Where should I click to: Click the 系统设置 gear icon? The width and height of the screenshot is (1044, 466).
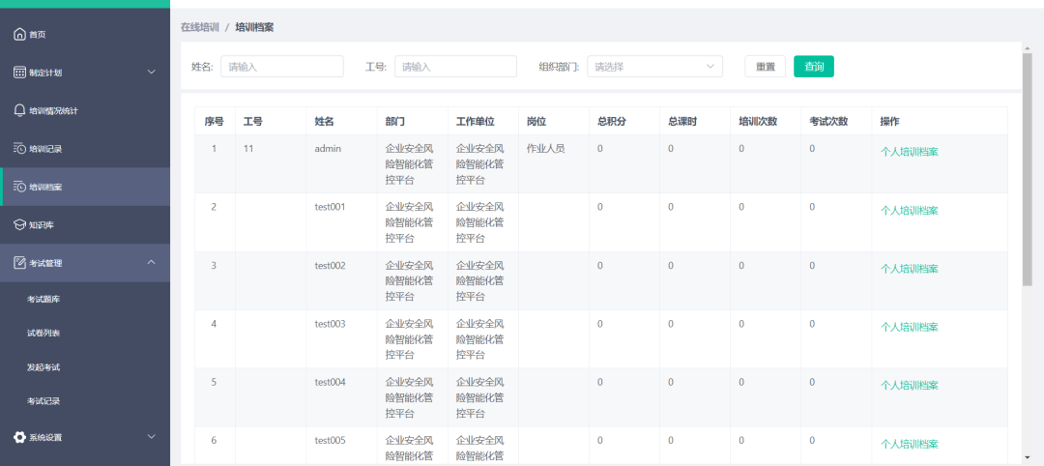[x=19, y=437]
